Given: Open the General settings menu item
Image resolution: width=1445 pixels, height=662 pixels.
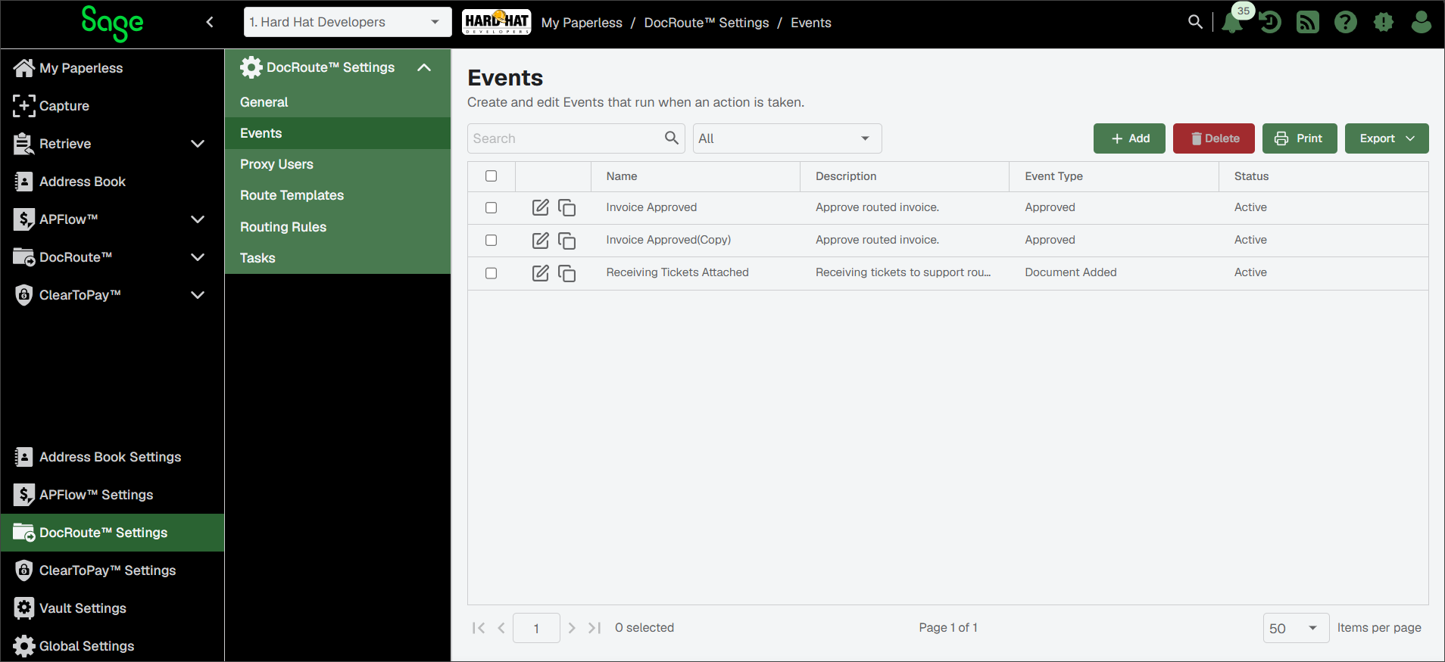Looking at the screenshot, I should coord(338,102).
